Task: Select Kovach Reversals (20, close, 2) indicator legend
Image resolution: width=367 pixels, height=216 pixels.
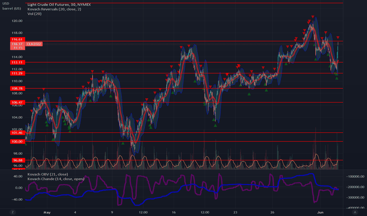Action: click(x=54, y=9)
